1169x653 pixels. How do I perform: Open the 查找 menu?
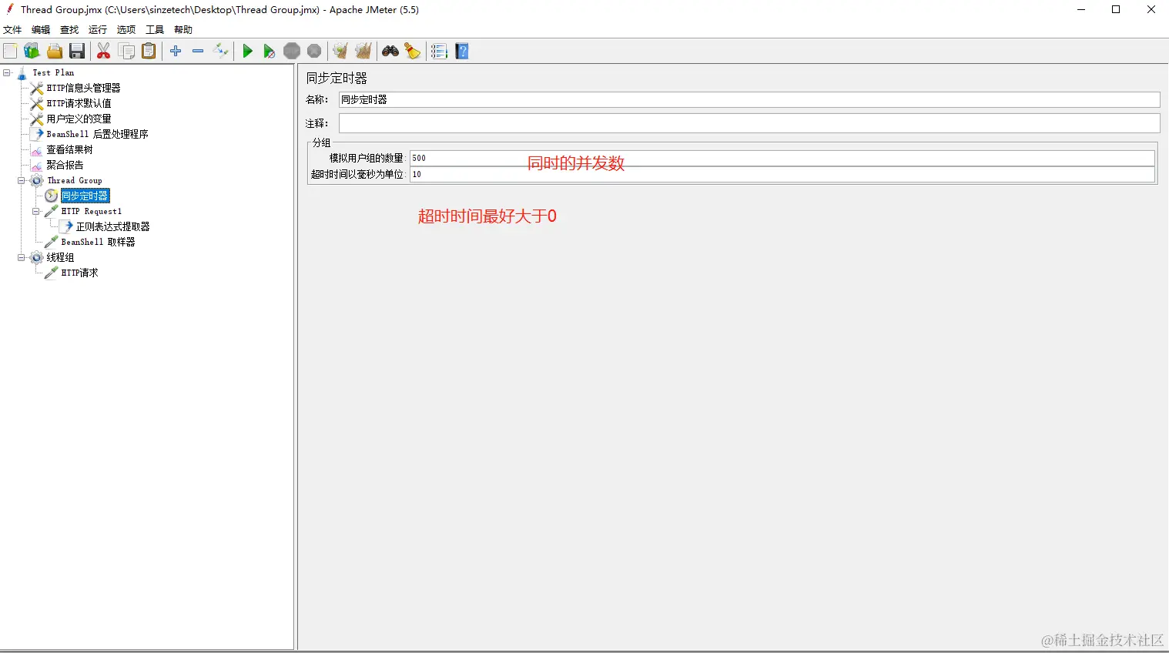coord(69,30)
